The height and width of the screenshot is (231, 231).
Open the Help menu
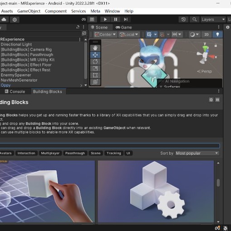(x=129, y=11)
